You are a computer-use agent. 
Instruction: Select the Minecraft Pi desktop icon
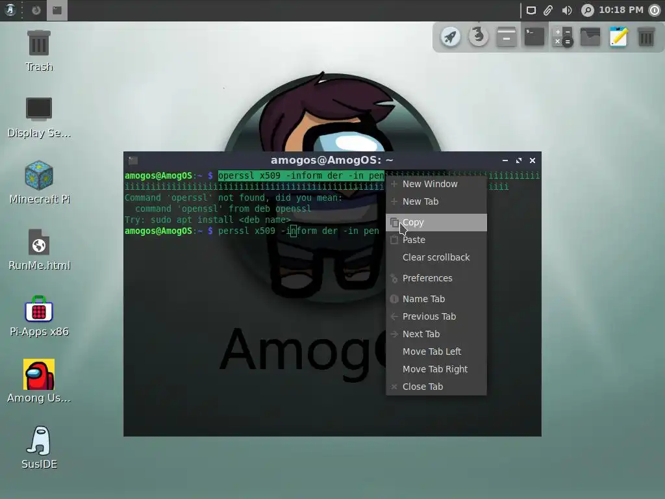[x=39, y=183]
